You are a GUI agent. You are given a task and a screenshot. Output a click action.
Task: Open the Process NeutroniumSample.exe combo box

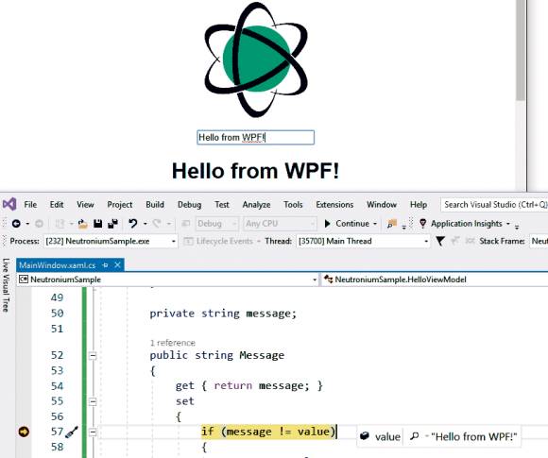[111, 241]
